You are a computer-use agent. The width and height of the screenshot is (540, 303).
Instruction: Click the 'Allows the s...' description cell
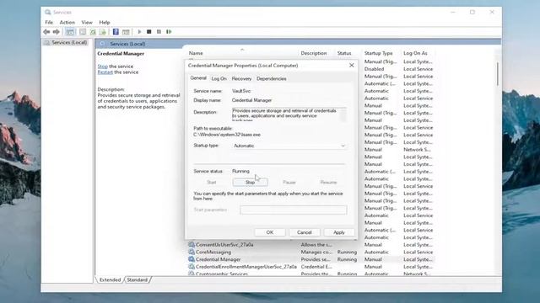coord(316,245)
